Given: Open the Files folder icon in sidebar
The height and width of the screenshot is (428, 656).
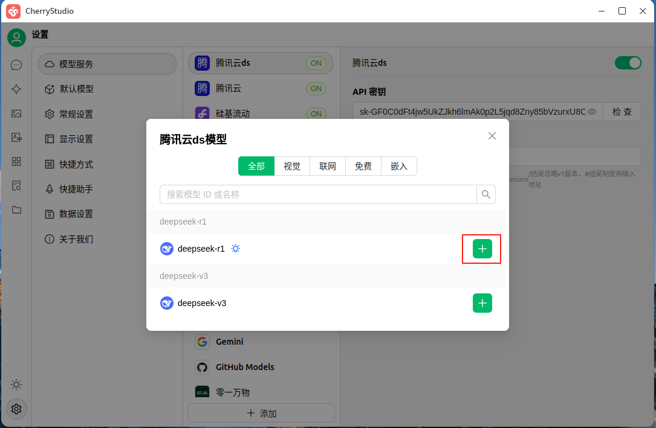Looking at the screenshot, I should tap(16, 209).
